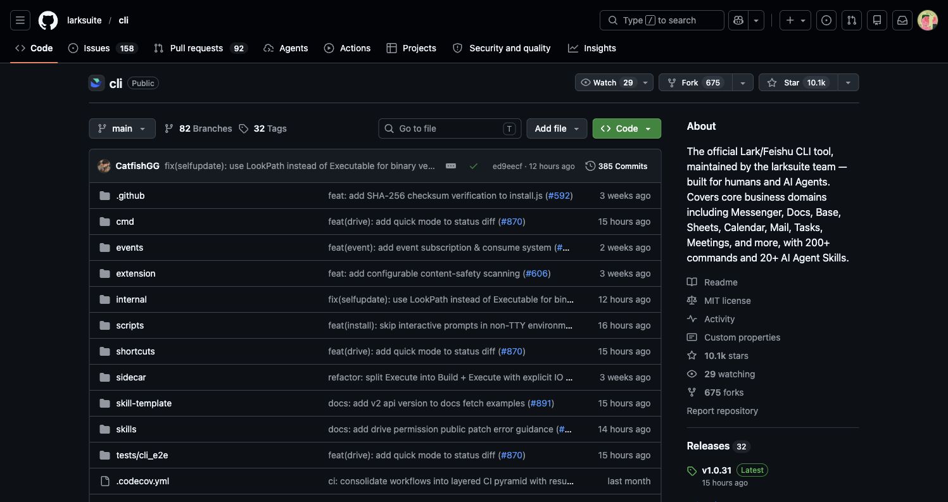Open the Create new plus dropdown

795,20
